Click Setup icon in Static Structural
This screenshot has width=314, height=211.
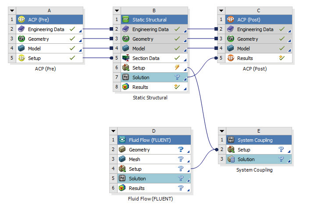click(126, 67)
